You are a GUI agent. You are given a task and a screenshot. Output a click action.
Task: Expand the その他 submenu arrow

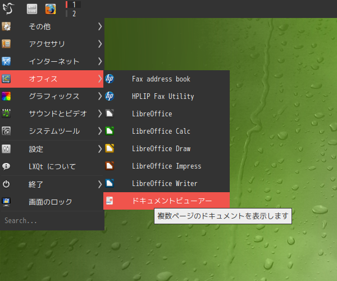pos(100,26)
